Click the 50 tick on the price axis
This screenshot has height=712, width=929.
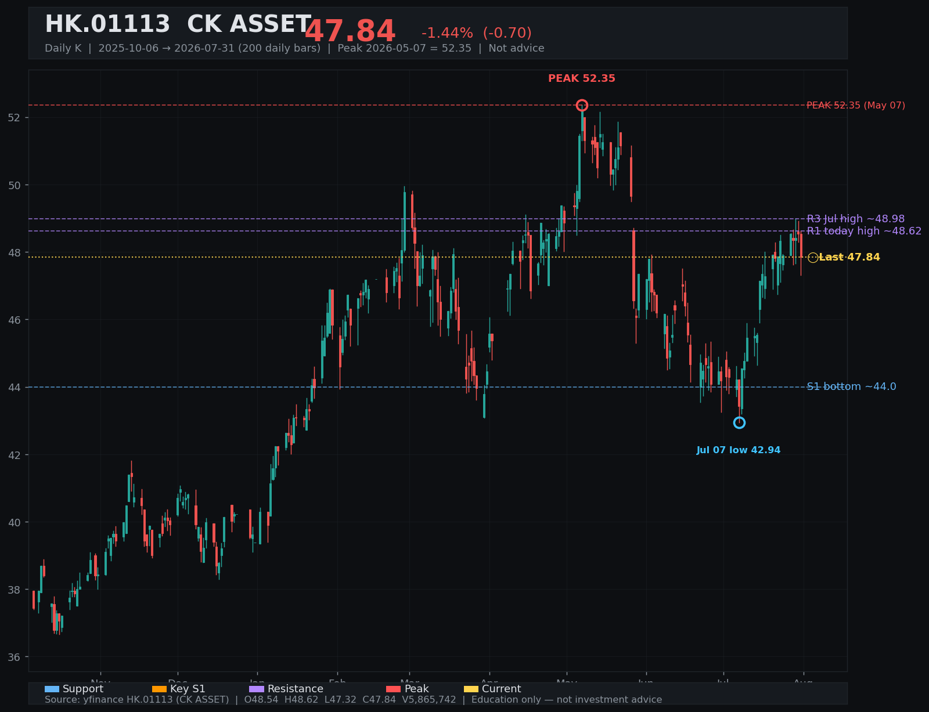[13, 185]
